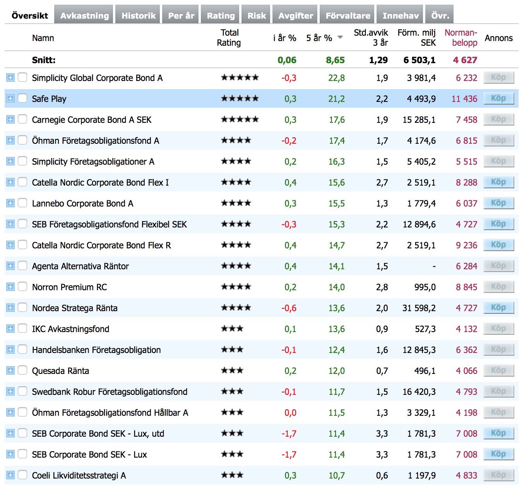Expand SEB Företagsobligationsfond Flexibel SEK row
This screenshot has width=524, height=489.
point(10,224)
